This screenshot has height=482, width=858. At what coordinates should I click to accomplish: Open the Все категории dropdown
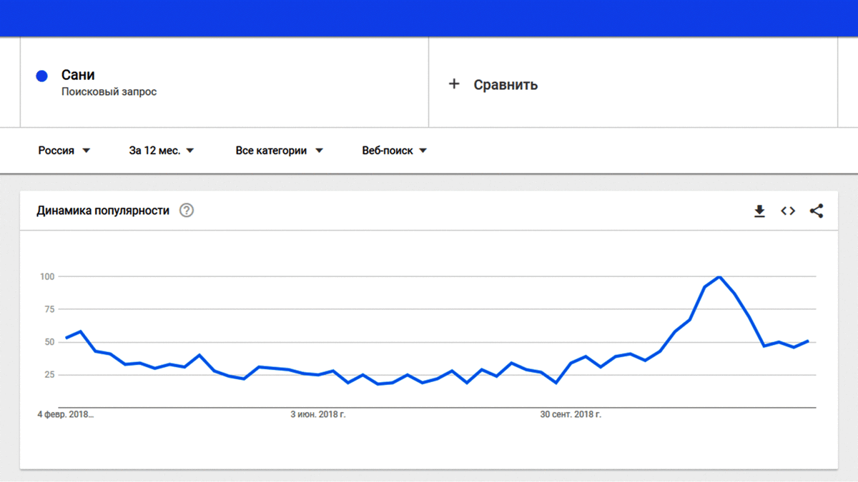(x=279, y=151)
